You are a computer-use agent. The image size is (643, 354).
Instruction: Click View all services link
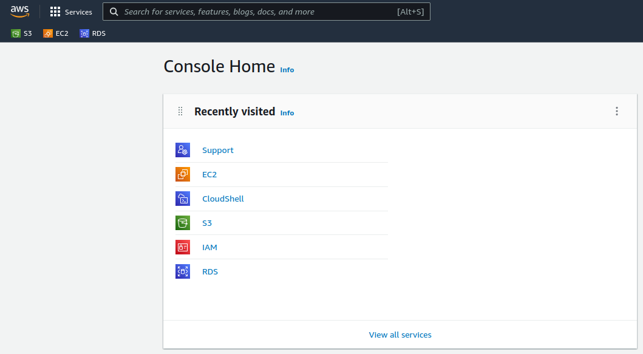[400, 335]
